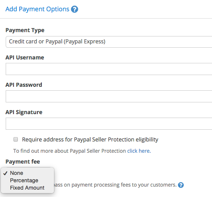
Task: Enable Require address for Paypal Seller Protection checkbox
Action: click(x=16, y=139)
